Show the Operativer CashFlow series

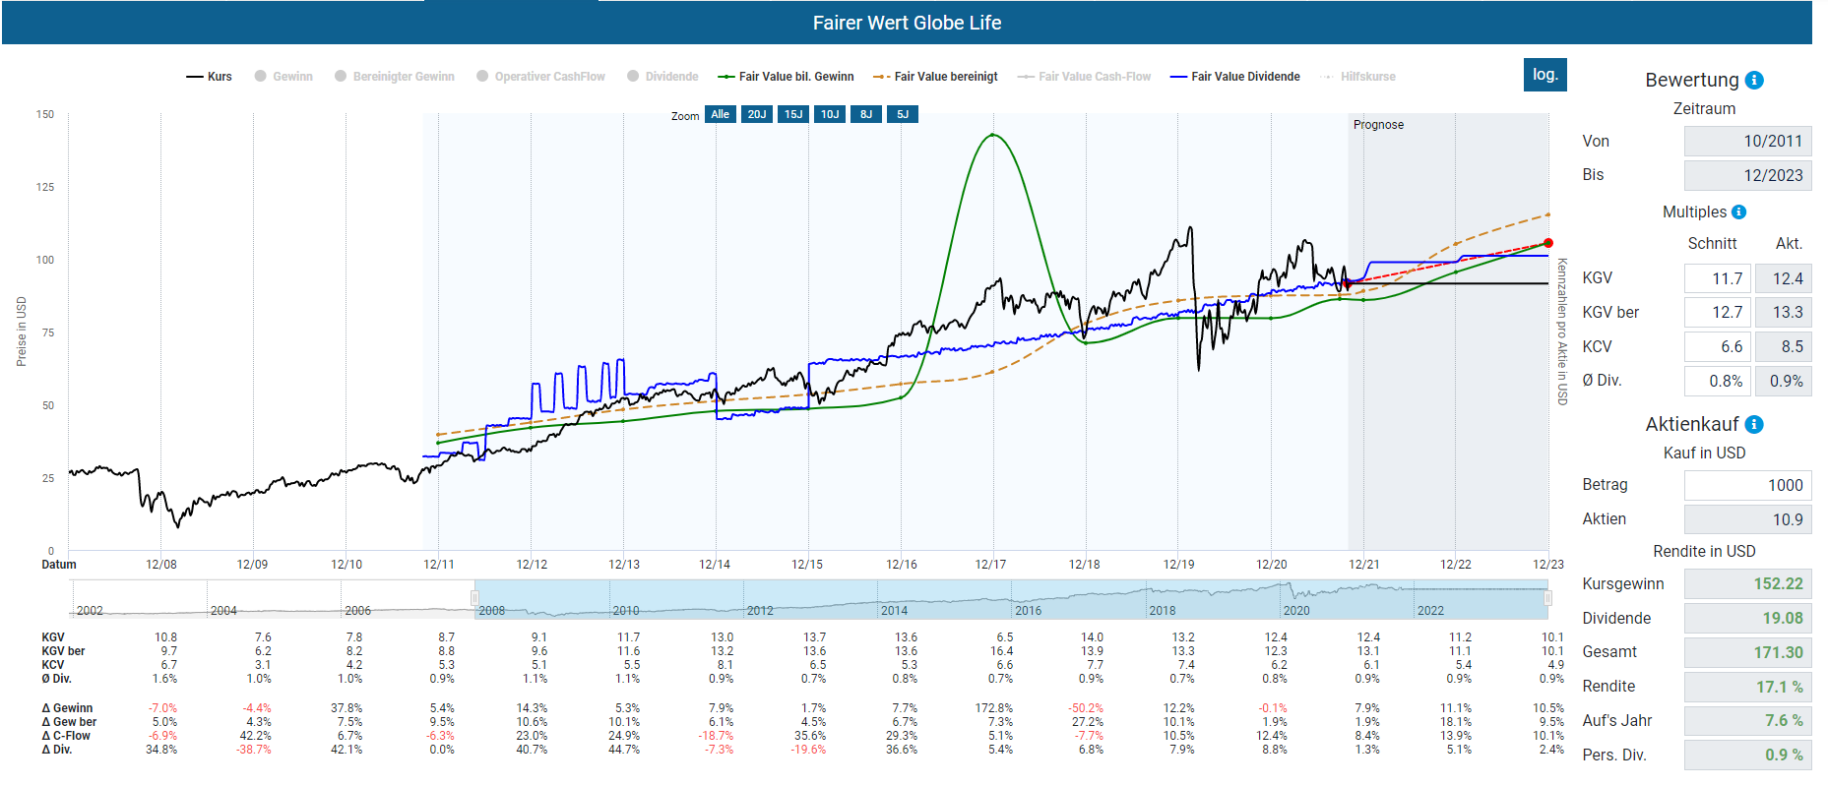click(x=540, y=77)
